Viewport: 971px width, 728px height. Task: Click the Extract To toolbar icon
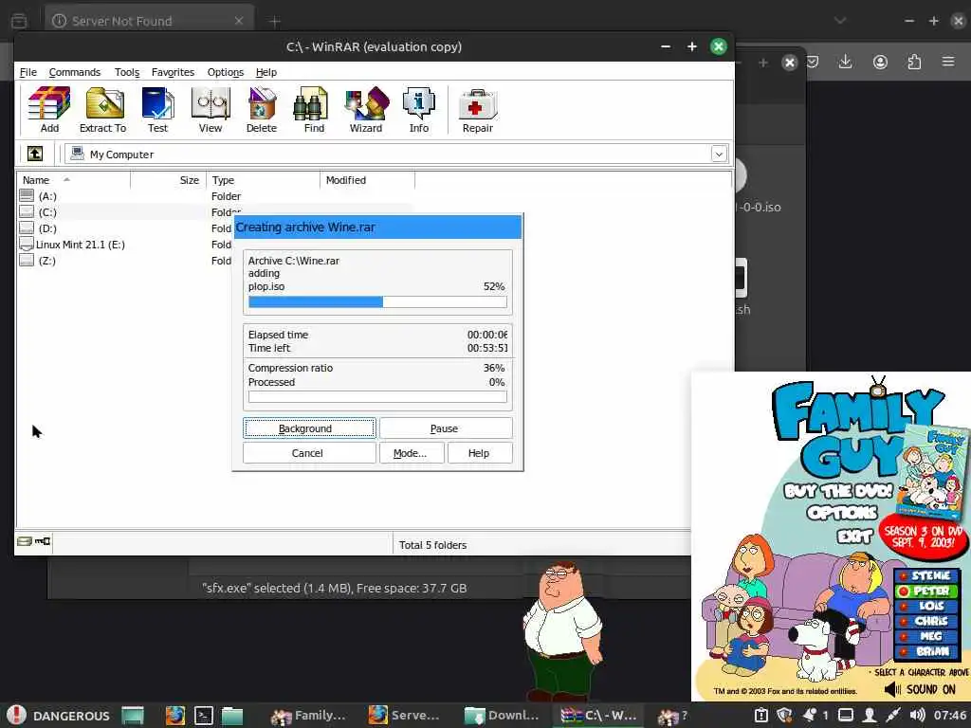click(x=102, y=110)
